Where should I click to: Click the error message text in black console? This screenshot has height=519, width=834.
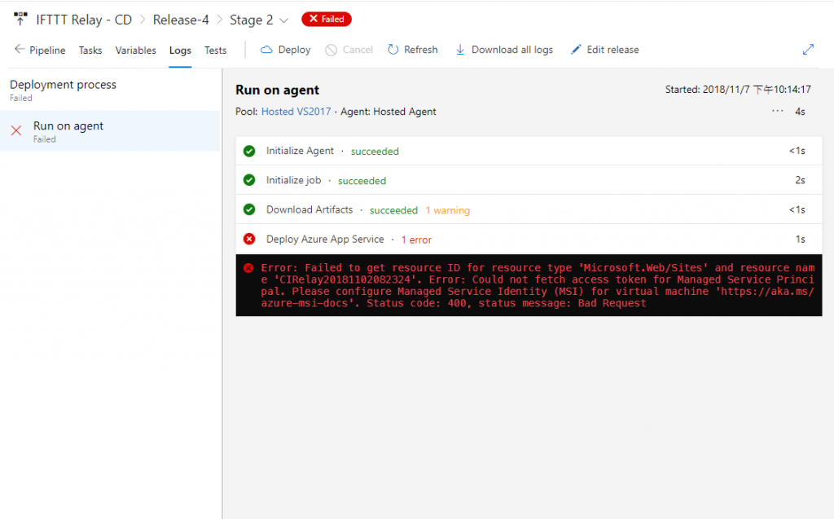coord(538,285)
